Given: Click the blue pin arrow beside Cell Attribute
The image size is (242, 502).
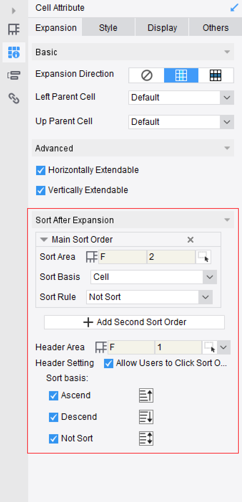Looking at the screenshot, I should pos(234,8).
